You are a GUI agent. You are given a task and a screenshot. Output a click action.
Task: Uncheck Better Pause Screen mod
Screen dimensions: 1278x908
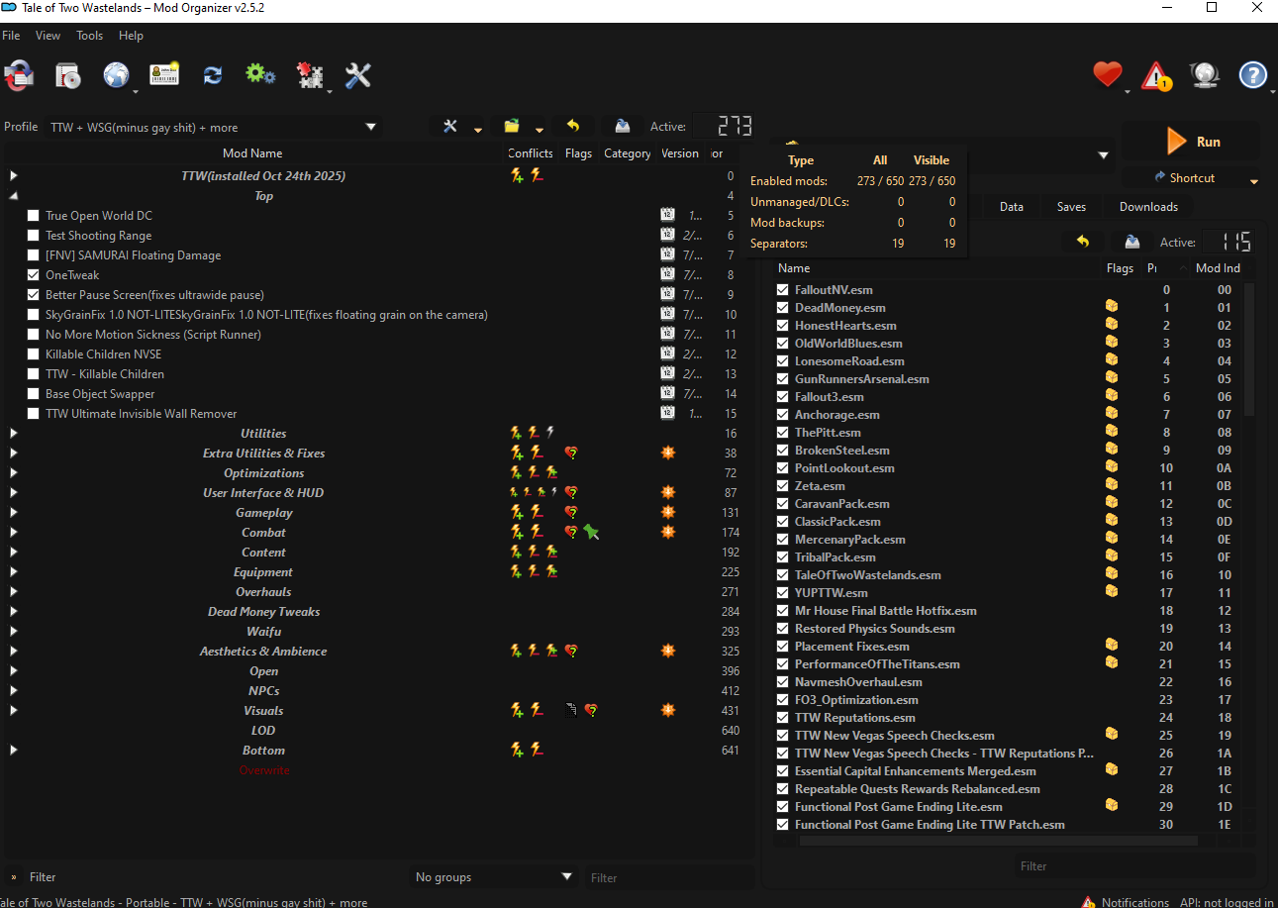coord(34,295)
